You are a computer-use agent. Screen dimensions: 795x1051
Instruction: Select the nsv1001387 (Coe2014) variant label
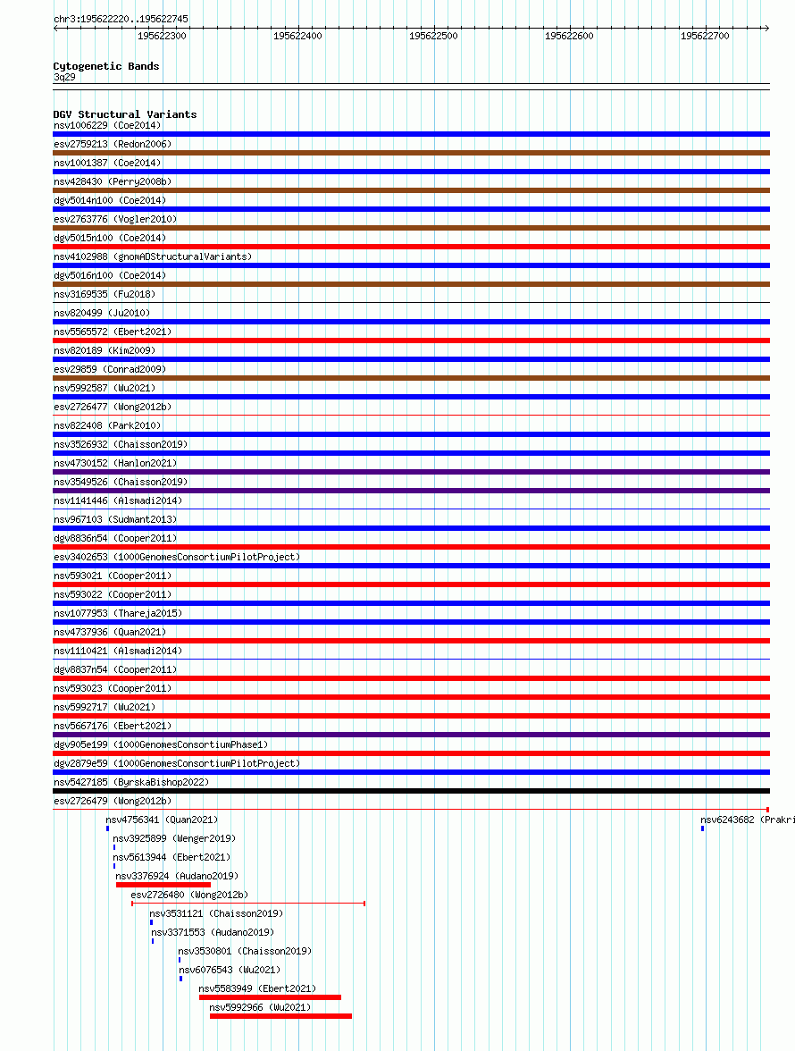tap(107, 163)
